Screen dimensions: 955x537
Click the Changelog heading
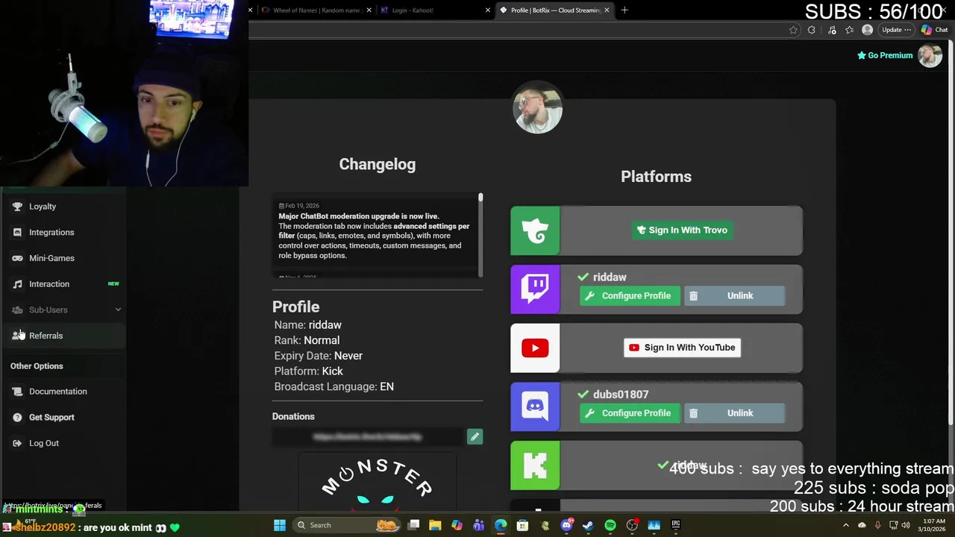(x=378, y=164)
